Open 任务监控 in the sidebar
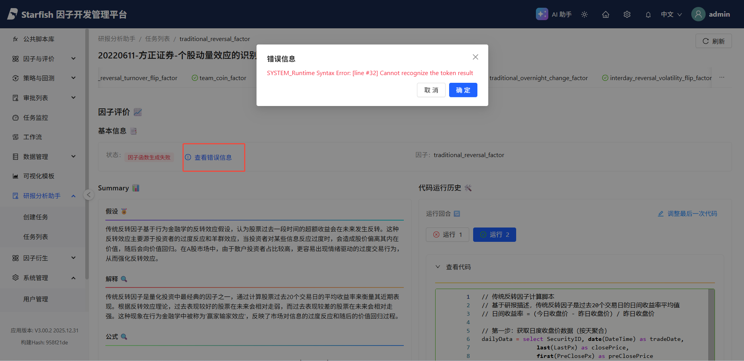This screenshot has width=744, height=361. [x=36, y=118]
